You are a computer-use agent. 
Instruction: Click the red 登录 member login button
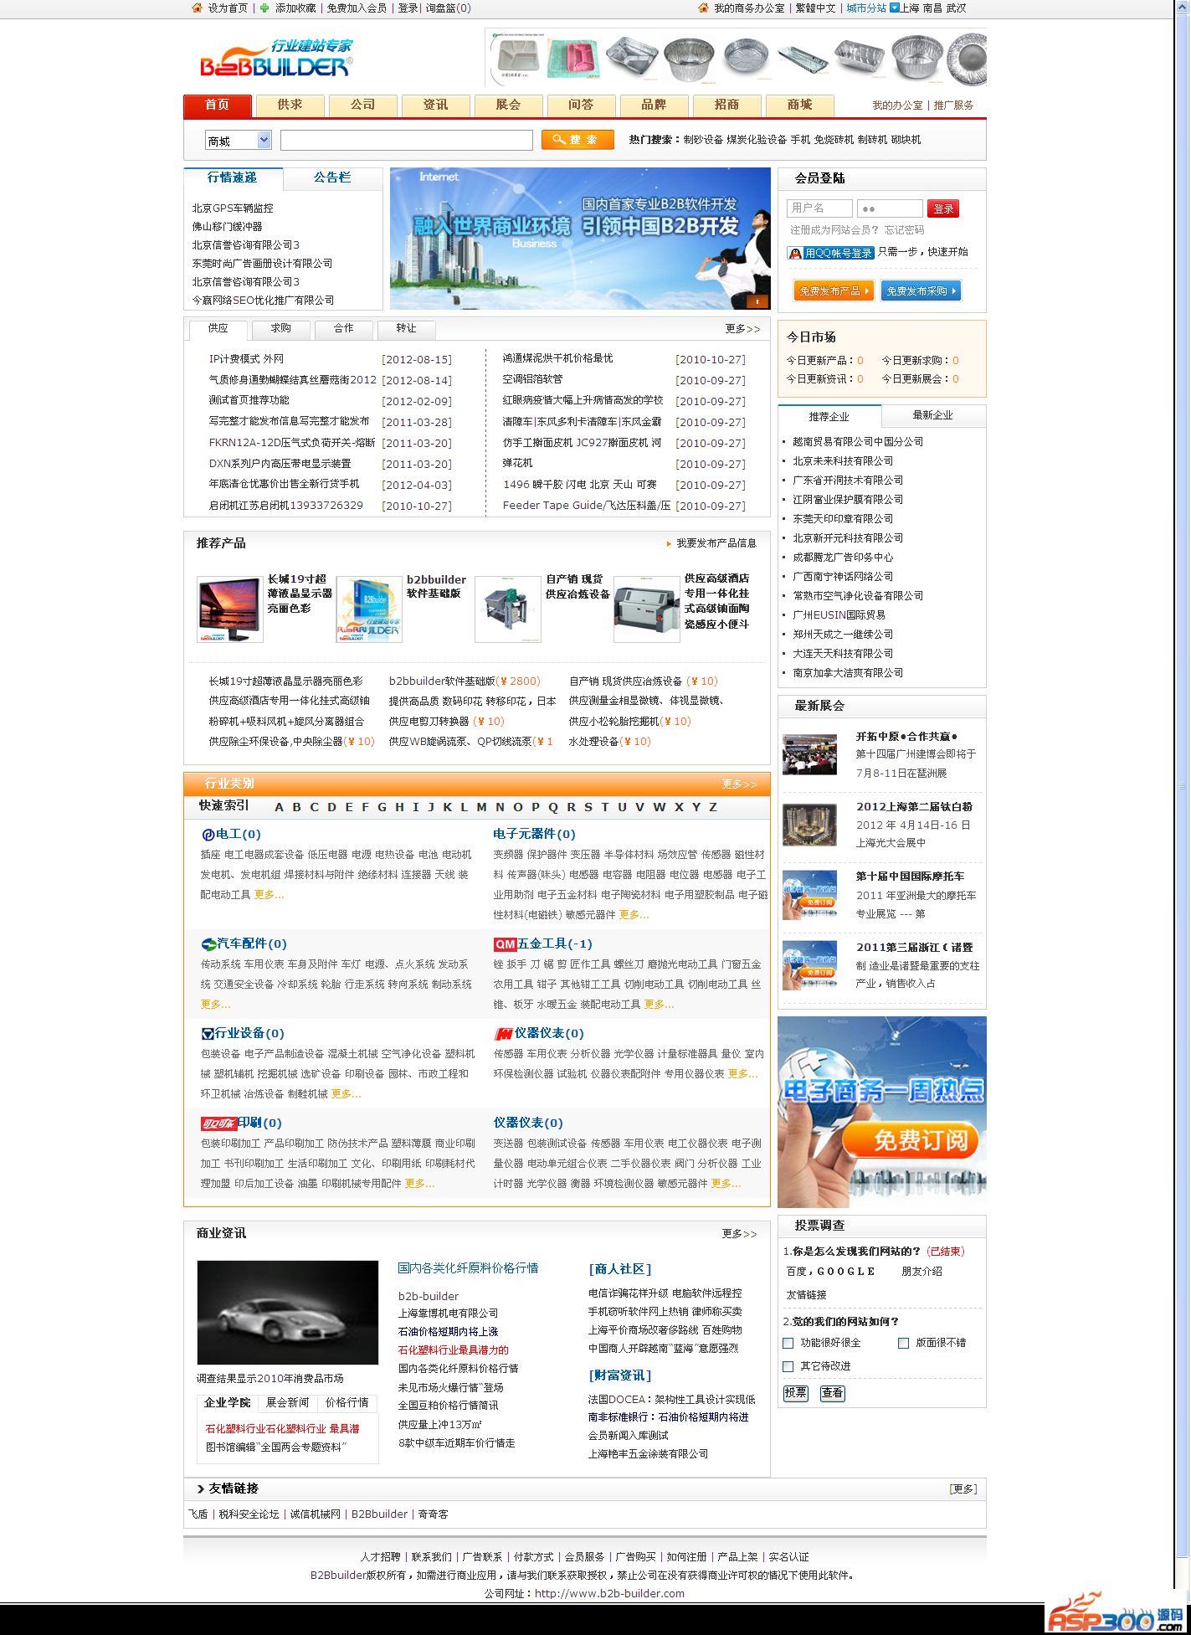[x=943, y=208]
